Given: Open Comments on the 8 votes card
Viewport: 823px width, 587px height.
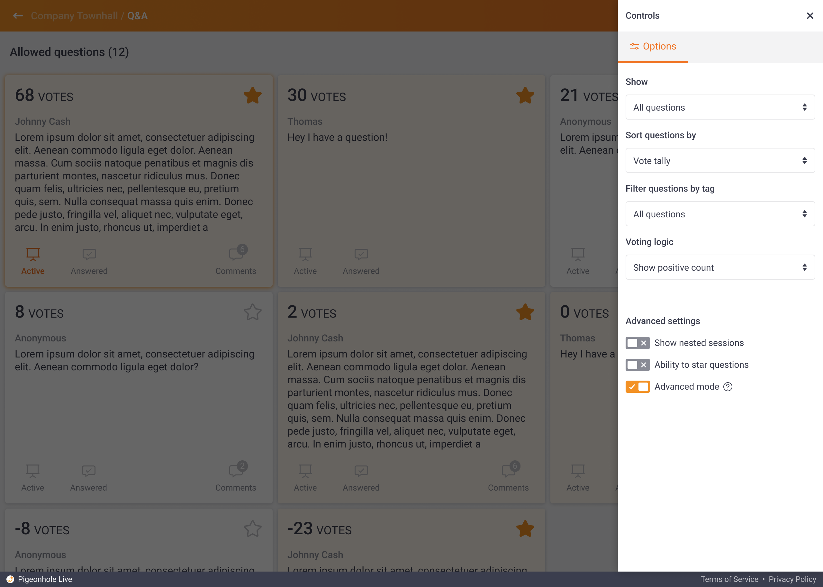Looking at the screenshot, I should point(236,477).
